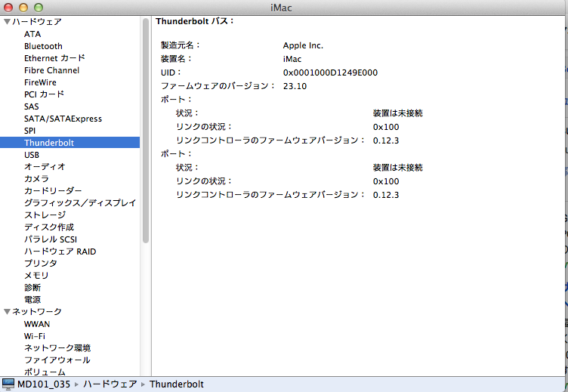Open グラフィックス/ディスプレイ in the sidebar
Screen dimensions: 568x392
point(79,203)
